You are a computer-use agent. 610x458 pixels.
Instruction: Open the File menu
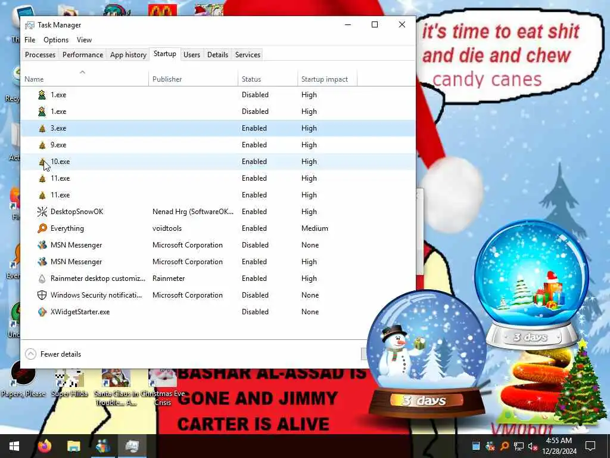click(x=30, y=40)
